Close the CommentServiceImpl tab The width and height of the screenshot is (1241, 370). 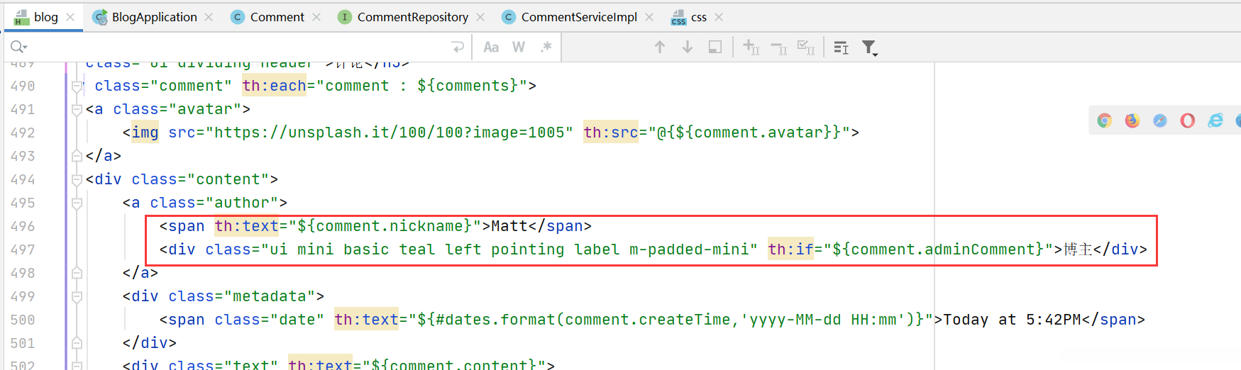[649, 17]
